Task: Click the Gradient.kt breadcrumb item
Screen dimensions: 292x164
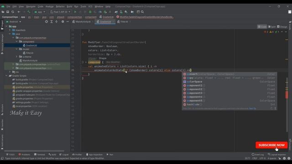Action: [x=106, y=17]
